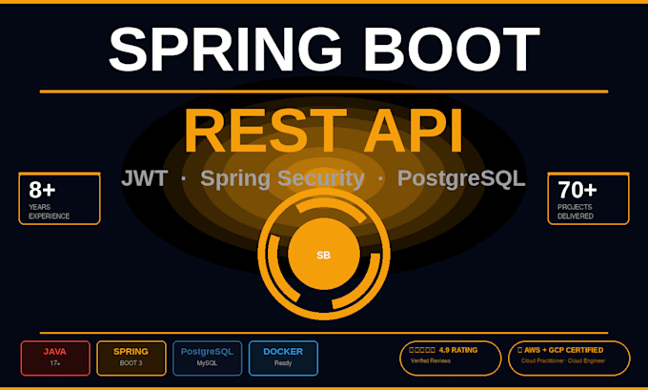Image resolution: width=648 pixels, height=390 pixels.
Task: Click the SPRING BOOT headline
Action: click(324, 50)
